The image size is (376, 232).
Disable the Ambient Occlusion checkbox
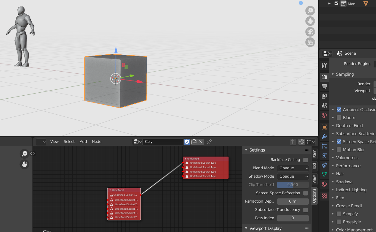click(x=339, y=110)
